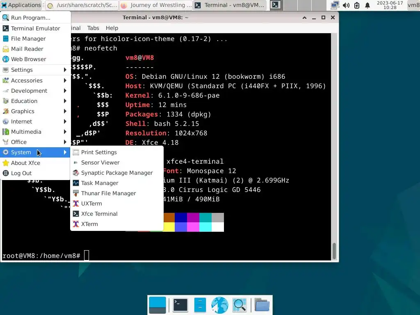Switch to the /usr/share/scratch taskbar window

[82, 5]
